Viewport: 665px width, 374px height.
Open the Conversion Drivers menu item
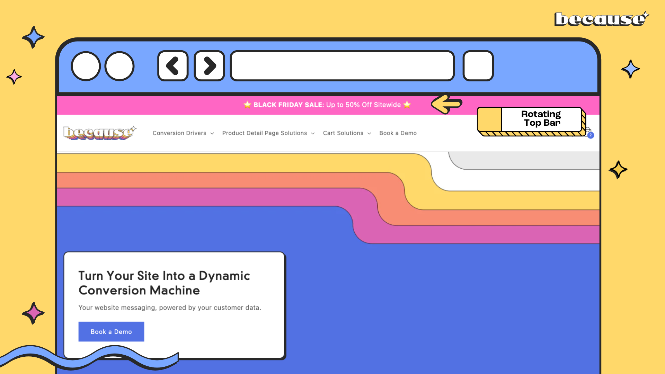[179, 133]
